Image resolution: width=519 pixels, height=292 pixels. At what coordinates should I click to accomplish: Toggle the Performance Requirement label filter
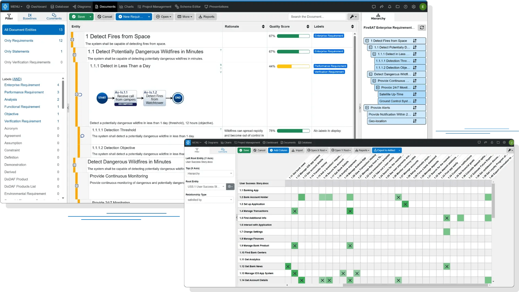[24, 92]
